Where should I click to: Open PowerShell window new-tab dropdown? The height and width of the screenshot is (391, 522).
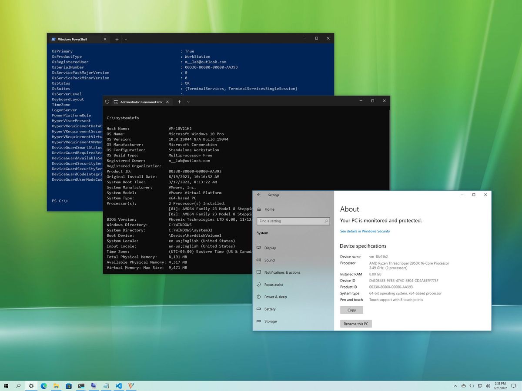point(126,39)
